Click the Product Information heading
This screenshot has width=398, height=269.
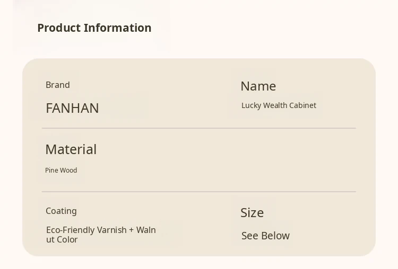(x=94, y=28)
